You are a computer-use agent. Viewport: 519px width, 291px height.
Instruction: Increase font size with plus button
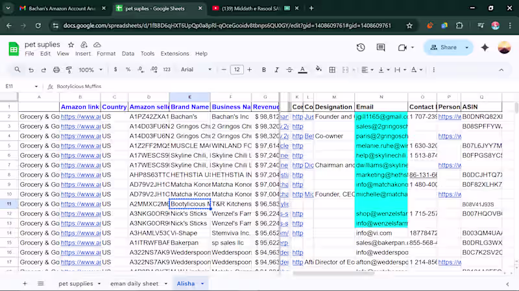click(x=250, y=70)
